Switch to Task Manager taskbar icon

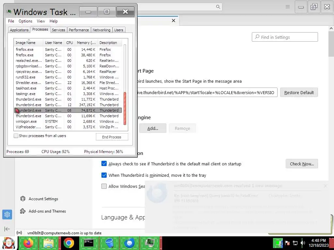150,243
